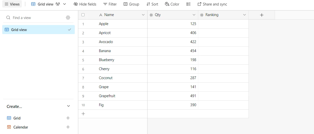The height and width of the screenshot is (134, 314).
Task: Select Grid view in sidebar
Action: point(19,30)
